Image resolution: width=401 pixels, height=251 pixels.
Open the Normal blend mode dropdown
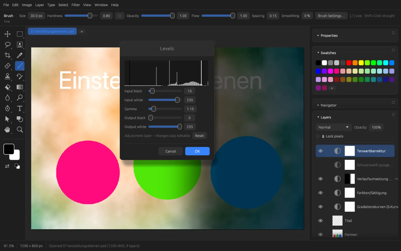pyautogui.click(x=333, y=127)
